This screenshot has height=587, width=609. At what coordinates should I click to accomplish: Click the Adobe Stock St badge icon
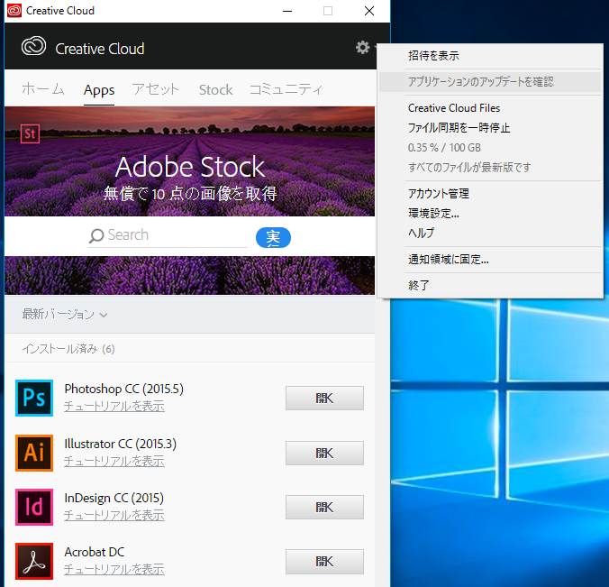pos(30,133)
